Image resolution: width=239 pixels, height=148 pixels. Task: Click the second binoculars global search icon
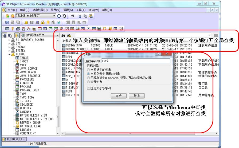[69, 35]
